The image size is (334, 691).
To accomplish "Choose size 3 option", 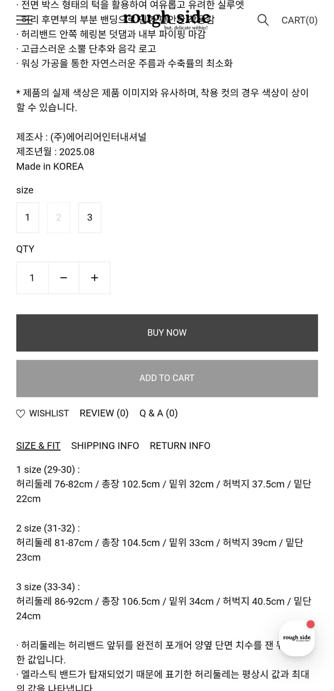I will click(x=90, y=217).
